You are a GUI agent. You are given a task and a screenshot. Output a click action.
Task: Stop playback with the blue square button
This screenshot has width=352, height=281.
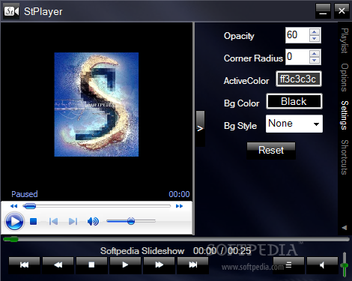pyautogui.click(x=33, y=221)
